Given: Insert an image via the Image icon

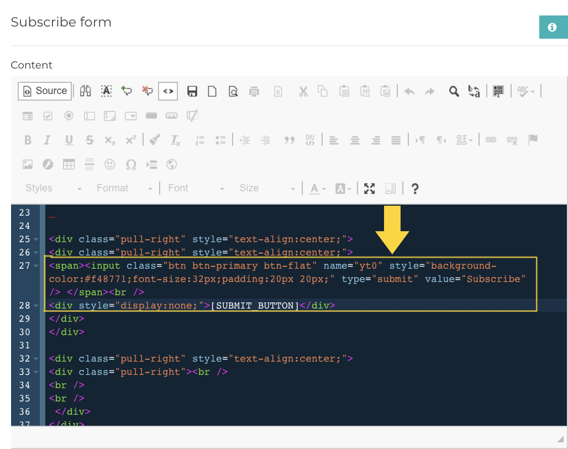Looking at the screenshot, I should tap(28, 164).
